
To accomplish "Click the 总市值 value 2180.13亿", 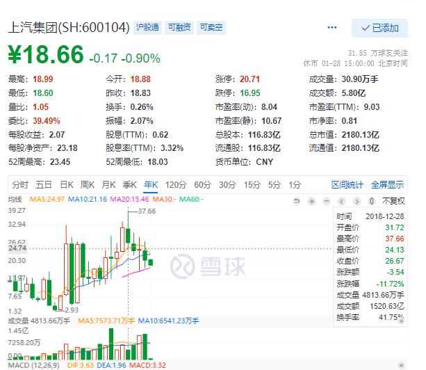I will click(360, 135).
